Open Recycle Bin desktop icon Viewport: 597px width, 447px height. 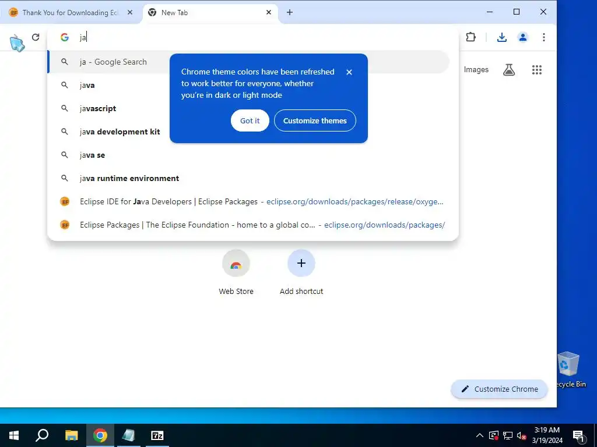click(x=569, y=370)
